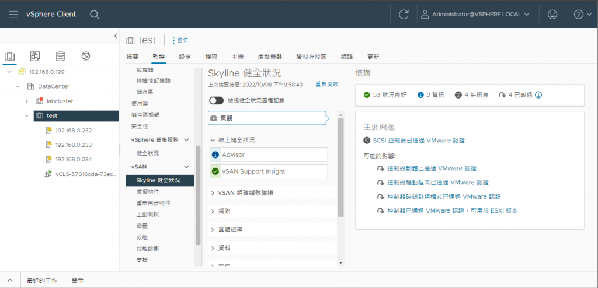This screenshot has height=288, width=598.
Task: Open 容量 under vSAN
Action: (x=142, y=226)
